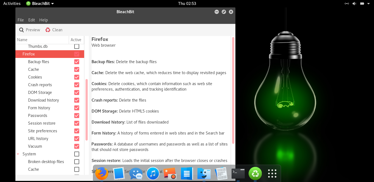Click the description pane vertical scrollbar

click(233, 91)
